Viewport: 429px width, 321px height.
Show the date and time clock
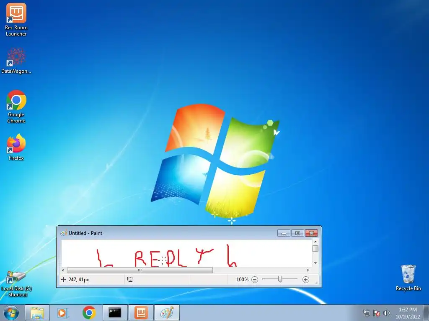coord(408,313)
